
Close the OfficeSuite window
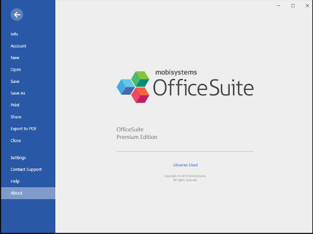307,5
